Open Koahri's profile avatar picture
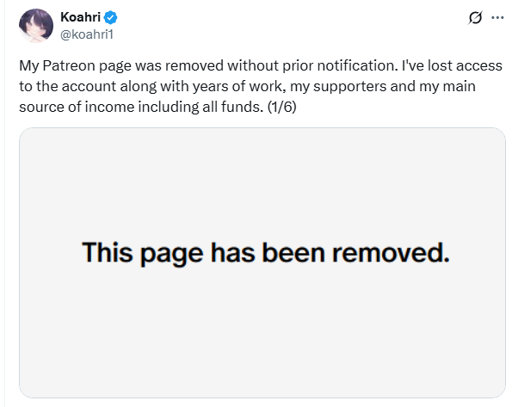 tap(35, 25)
